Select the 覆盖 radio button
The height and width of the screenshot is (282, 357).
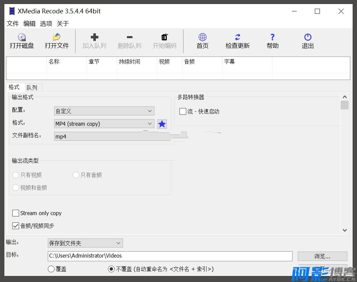click(51, 269)
